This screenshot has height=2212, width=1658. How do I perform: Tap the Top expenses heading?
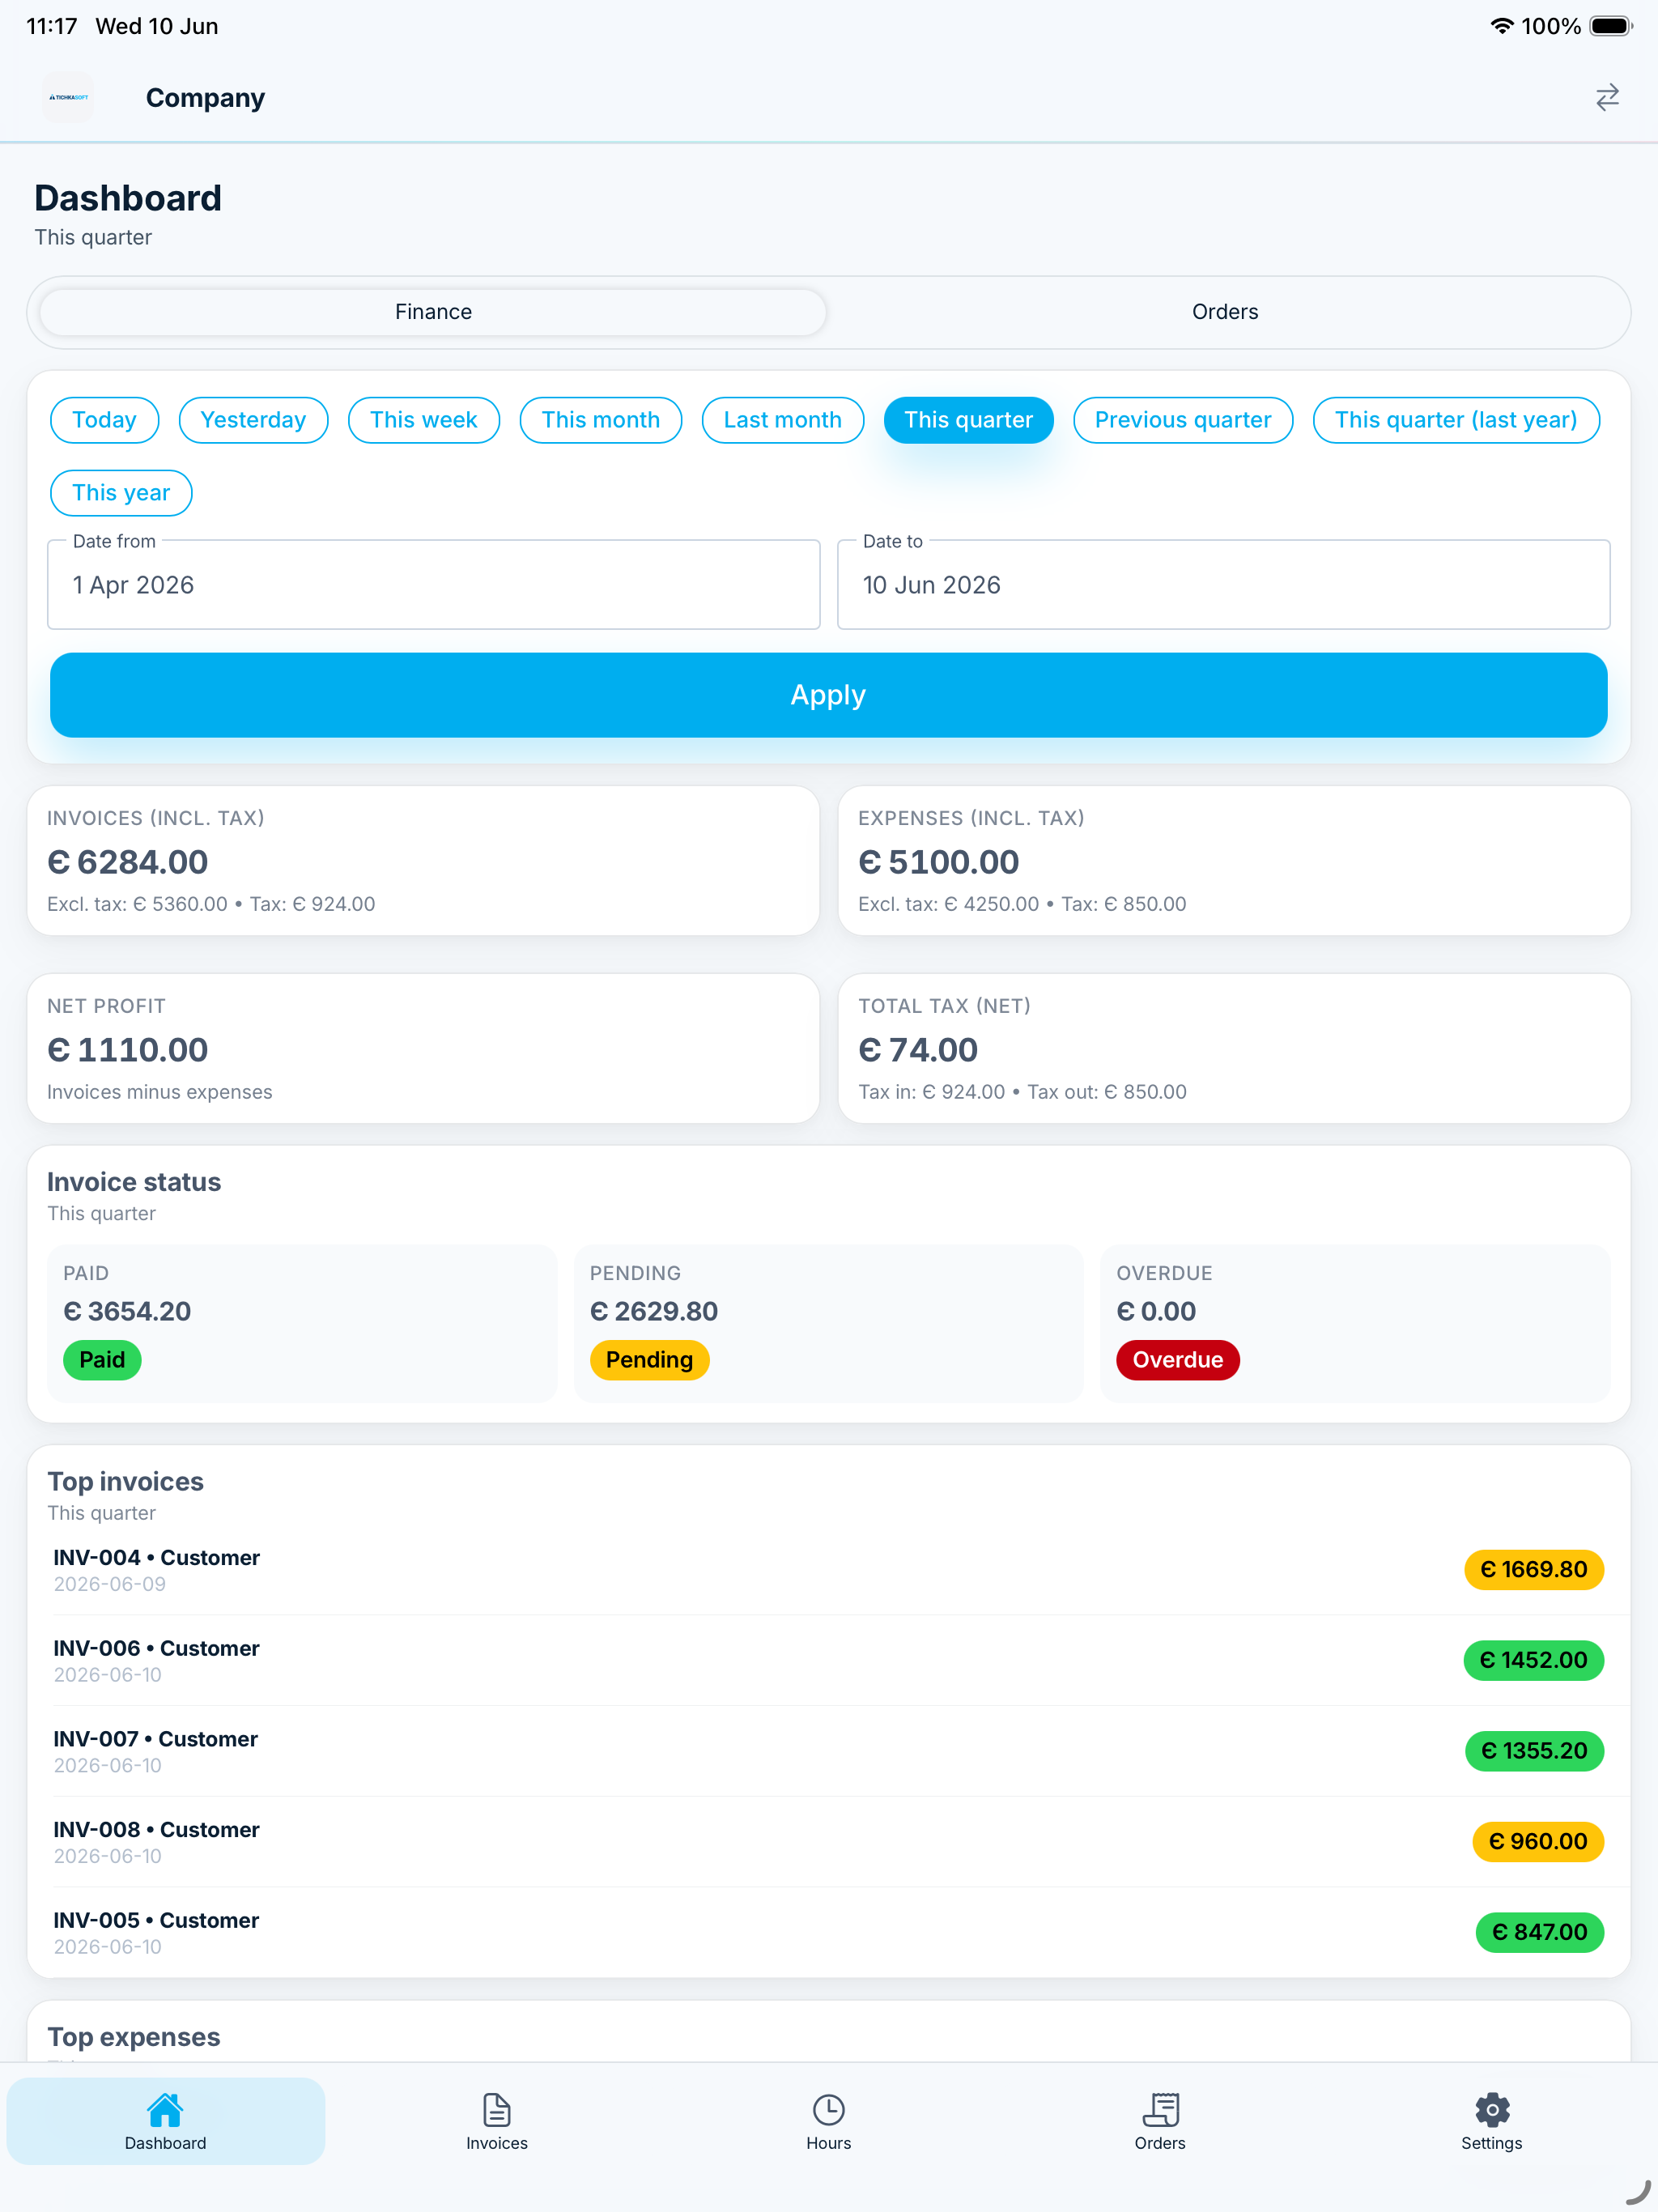(134, 2037)
